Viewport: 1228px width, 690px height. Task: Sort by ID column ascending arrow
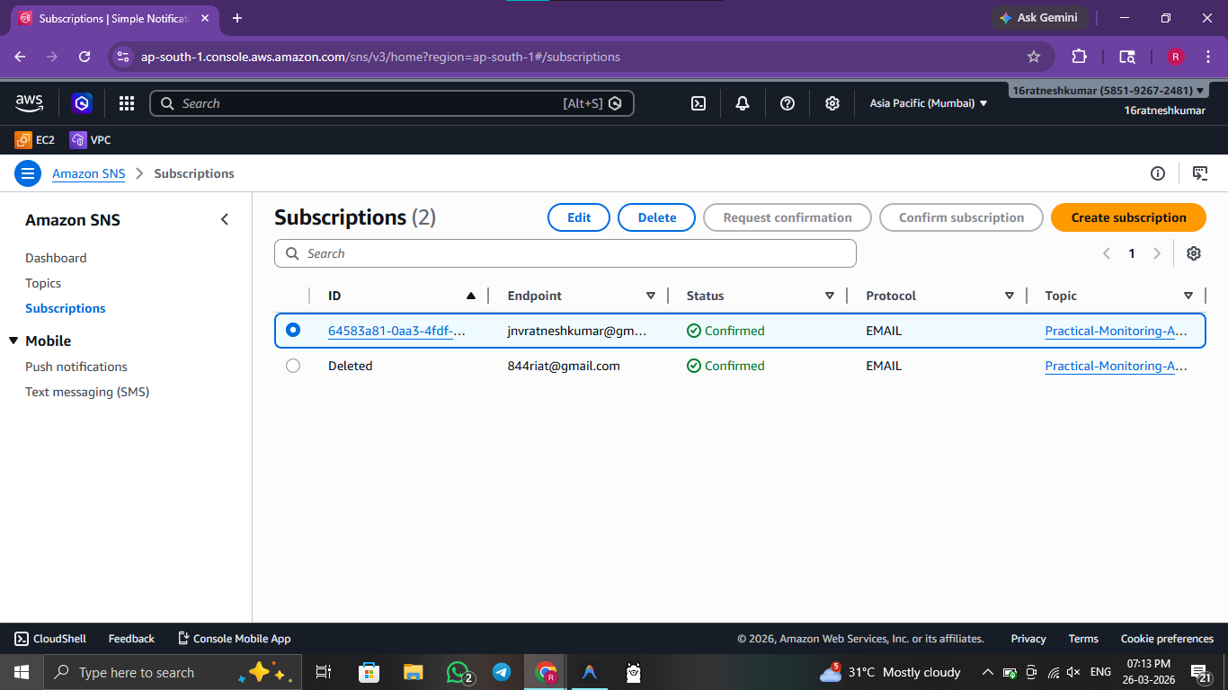(x=471, y=296)
